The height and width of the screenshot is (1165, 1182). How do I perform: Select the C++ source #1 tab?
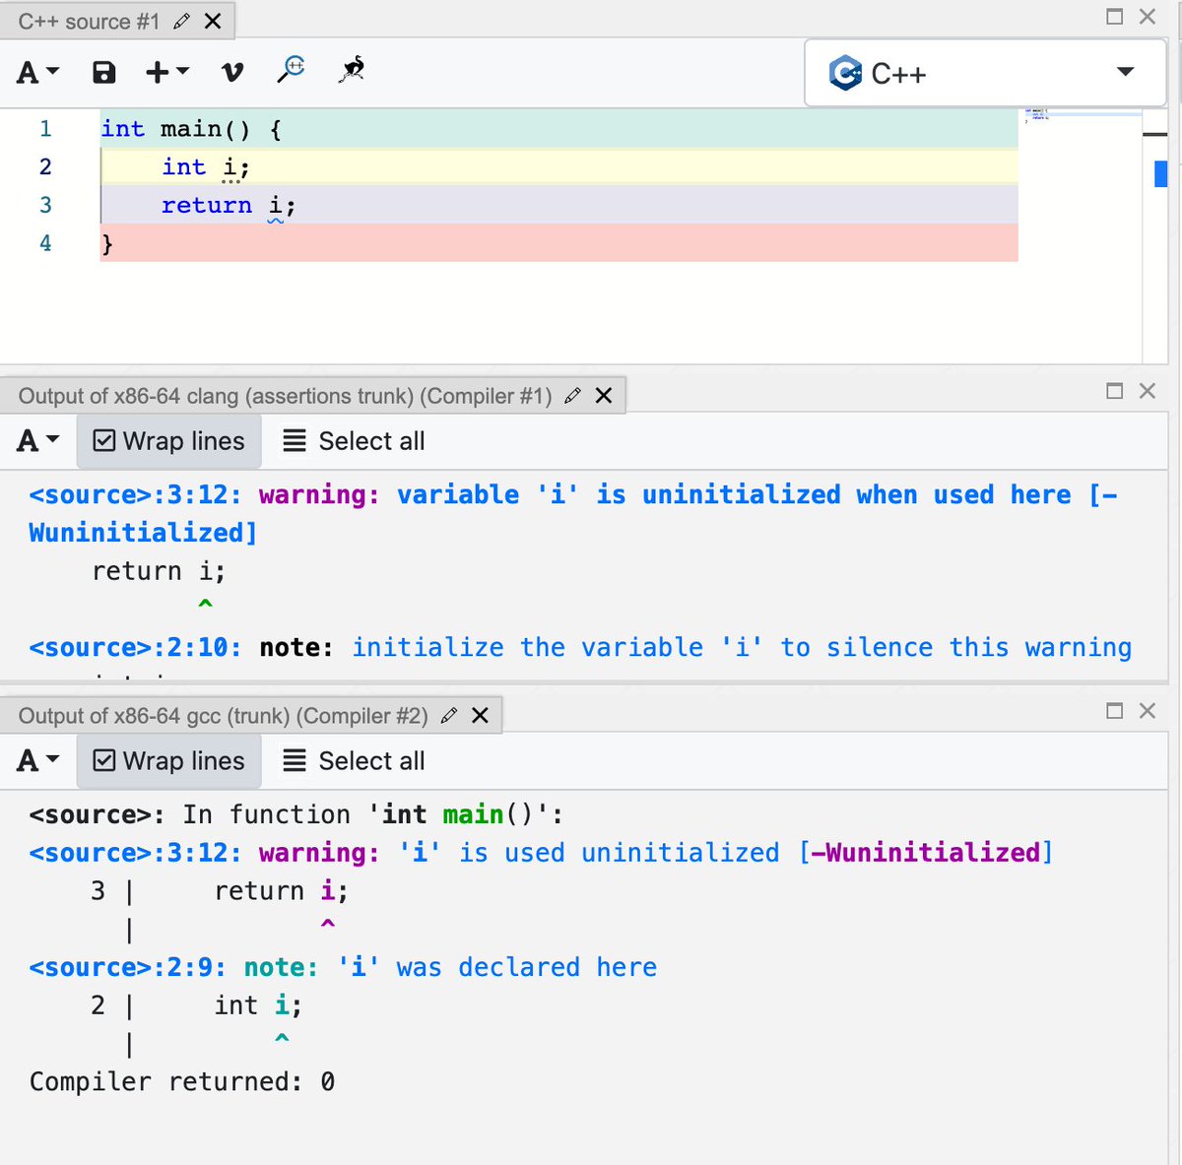point(89,22)
